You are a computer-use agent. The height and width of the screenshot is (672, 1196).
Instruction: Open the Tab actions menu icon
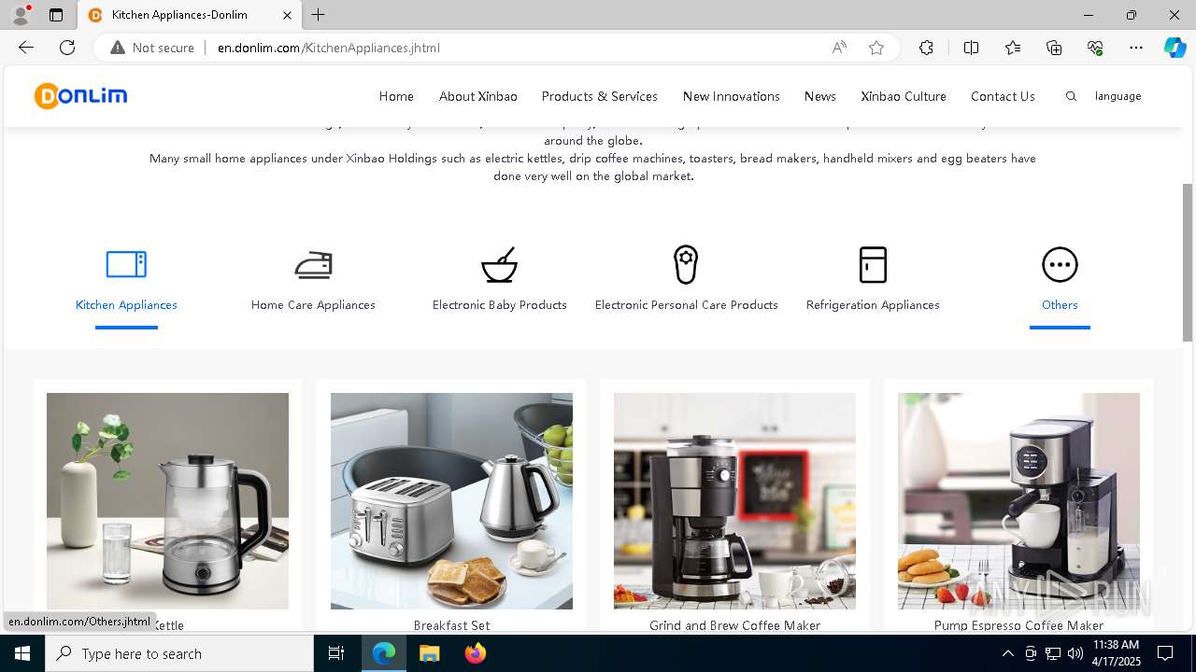[x=56, y=15]
